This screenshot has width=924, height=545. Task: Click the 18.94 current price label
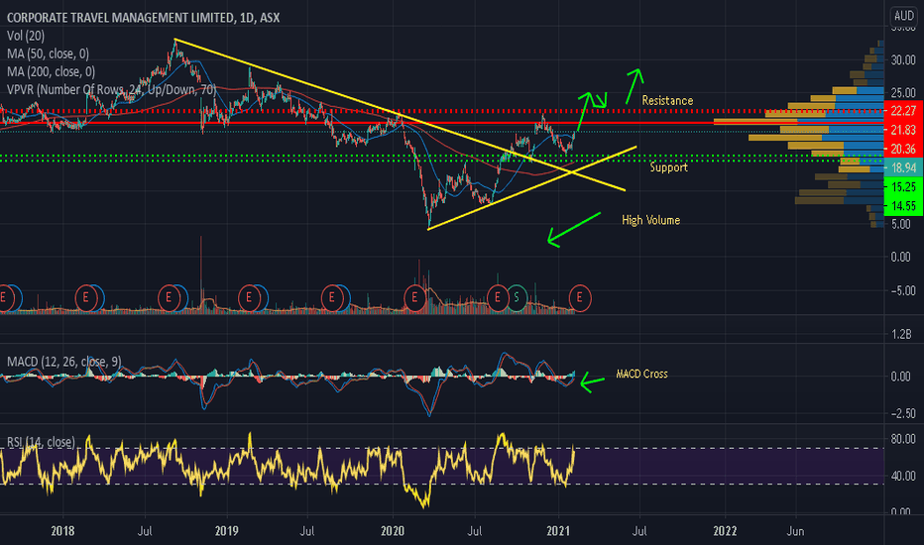pos(903,167)
